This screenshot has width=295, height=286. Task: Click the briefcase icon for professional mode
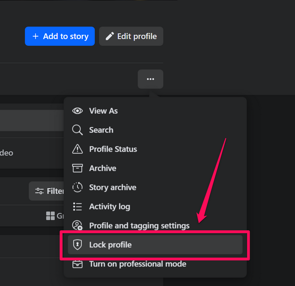coord(77,264)
